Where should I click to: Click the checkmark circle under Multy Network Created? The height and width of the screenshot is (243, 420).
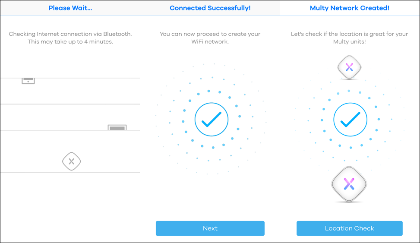(350, 120)
